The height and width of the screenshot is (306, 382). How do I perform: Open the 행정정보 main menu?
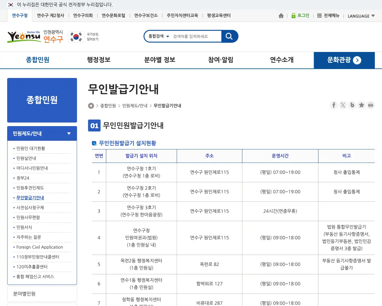tap(99, 60)
